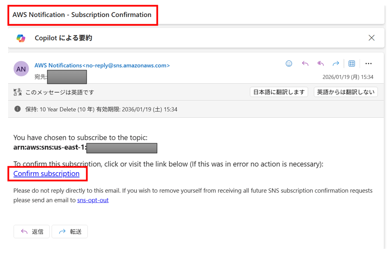
Task: Open the Confirm subscription link
Action: [47, 173]
